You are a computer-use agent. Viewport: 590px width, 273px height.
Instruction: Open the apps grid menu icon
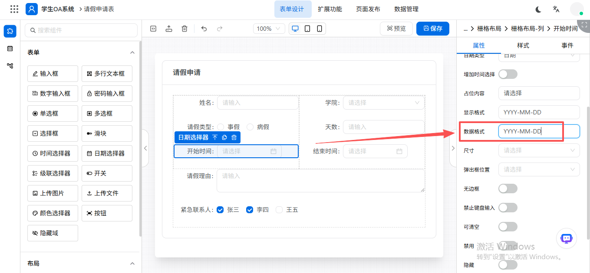coord(14,9)
